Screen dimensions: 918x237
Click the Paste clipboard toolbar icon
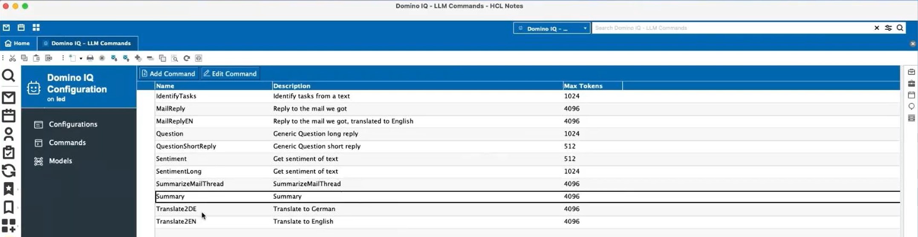point(36,58)
